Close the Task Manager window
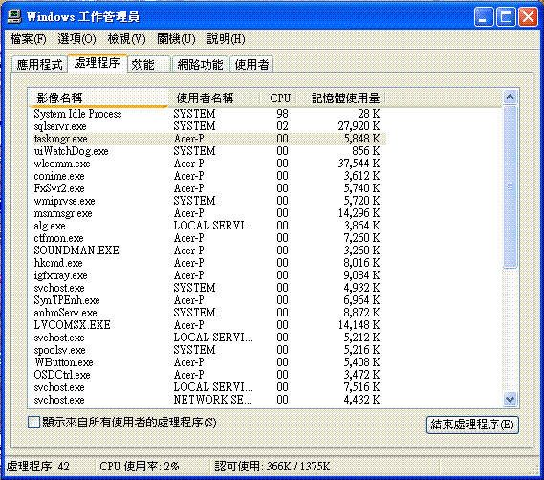Screen dimensions: 544x480 click(529, 16)
